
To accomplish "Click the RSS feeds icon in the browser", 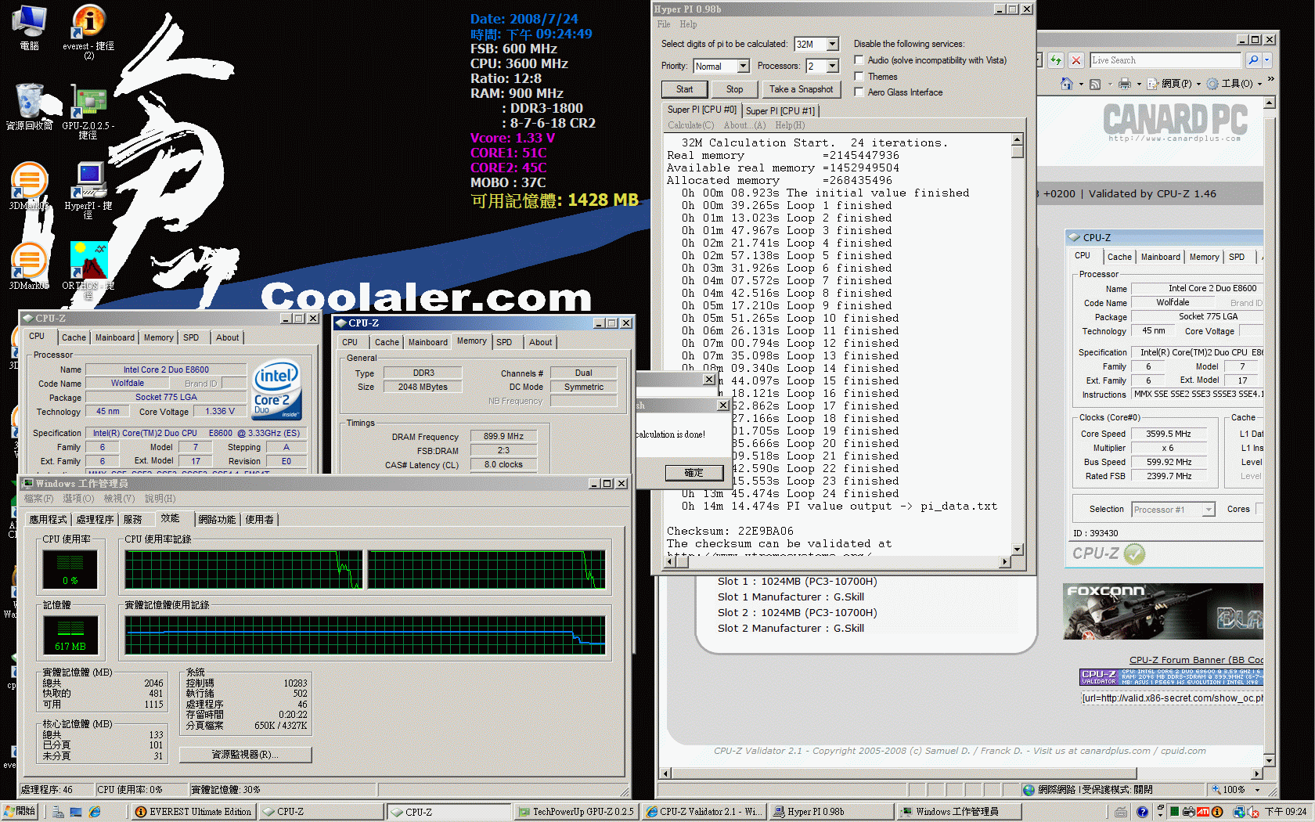I will pos(1096,83).
